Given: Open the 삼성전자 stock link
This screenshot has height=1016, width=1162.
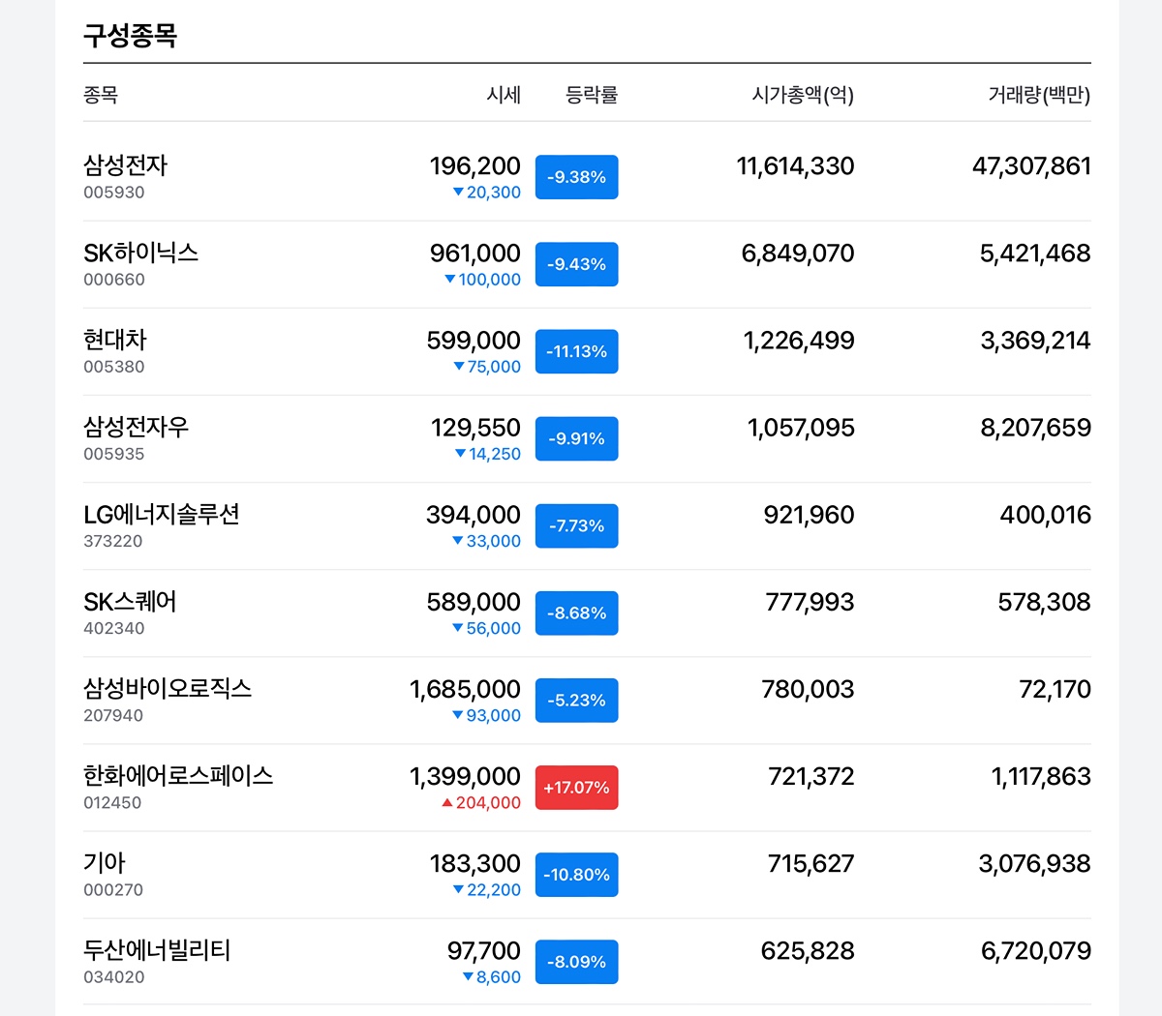Looking at the screenshot, I should (x=125, y=165).
